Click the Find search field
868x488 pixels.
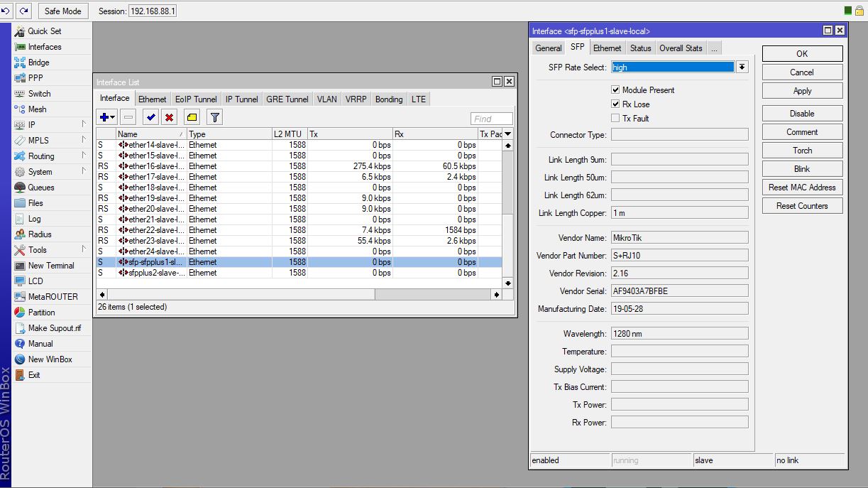(x=491, y=119)
